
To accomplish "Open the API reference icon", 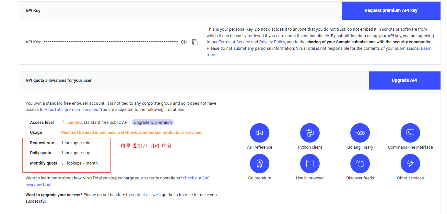I will (260, 133).
